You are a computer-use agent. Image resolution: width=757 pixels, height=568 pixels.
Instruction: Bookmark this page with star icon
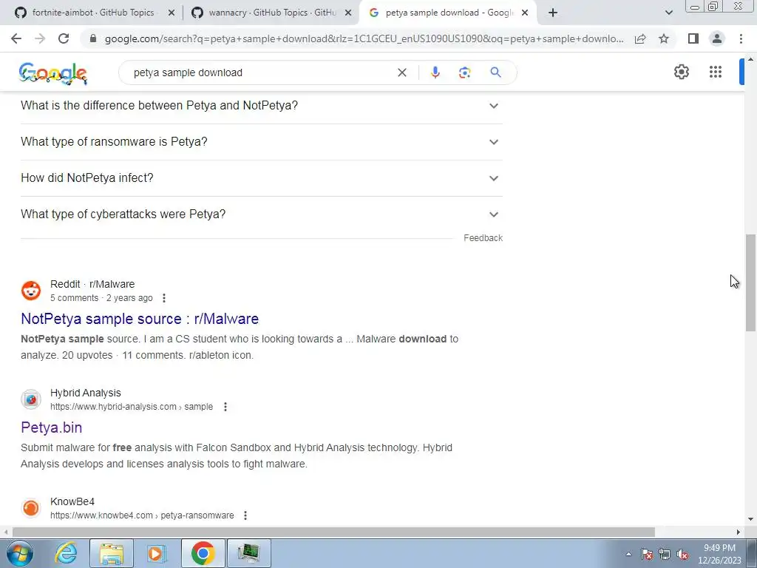(664, 38)
